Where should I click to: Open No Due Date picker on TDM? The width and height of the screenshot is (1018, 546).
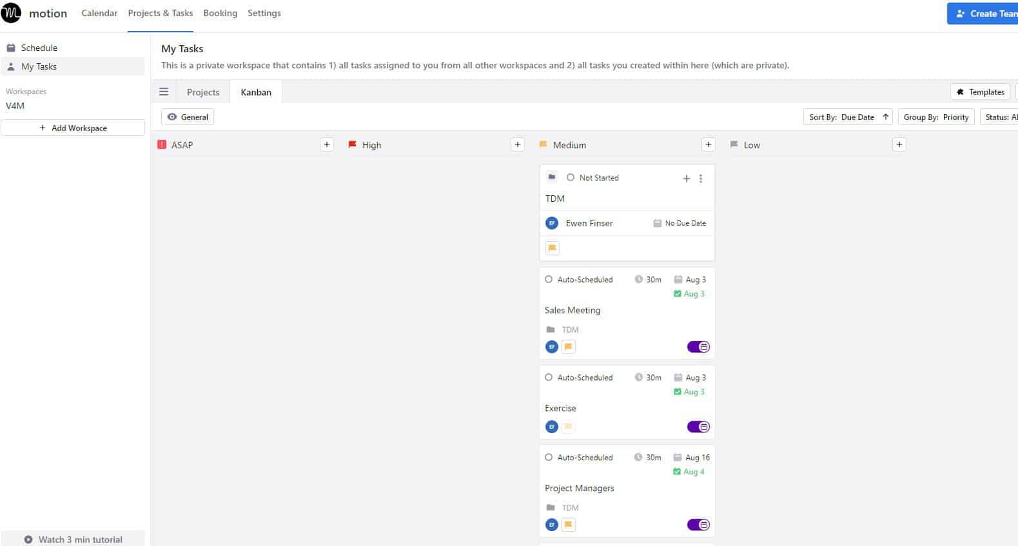[x=680, y=223]
